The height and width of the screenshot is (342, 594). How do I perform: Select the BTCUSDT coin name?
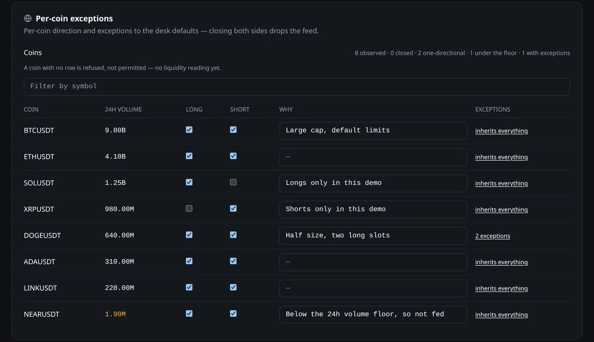tap(39, 131)
